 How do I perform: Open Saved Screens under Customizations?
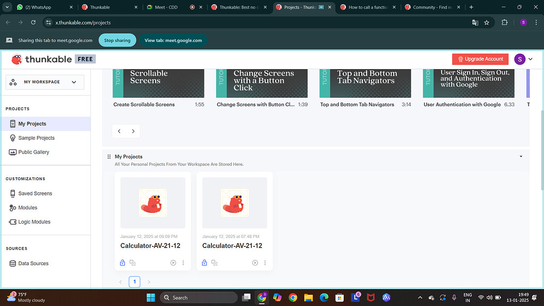click(x=35, y=193)
